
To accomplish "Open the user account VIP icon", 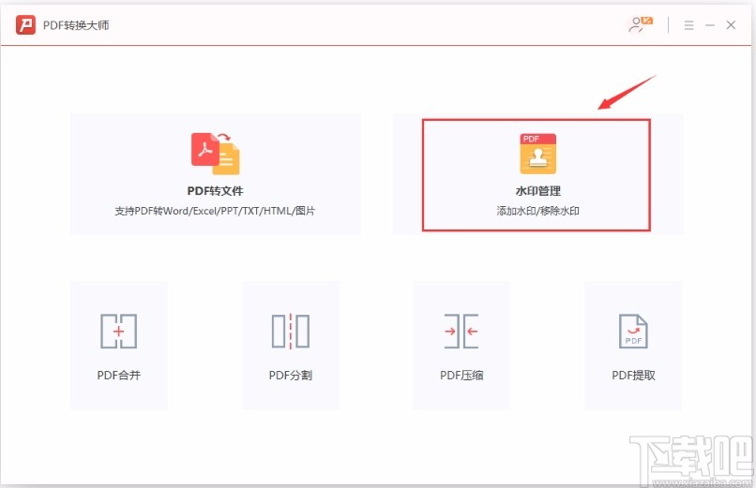I will [641, 24].
